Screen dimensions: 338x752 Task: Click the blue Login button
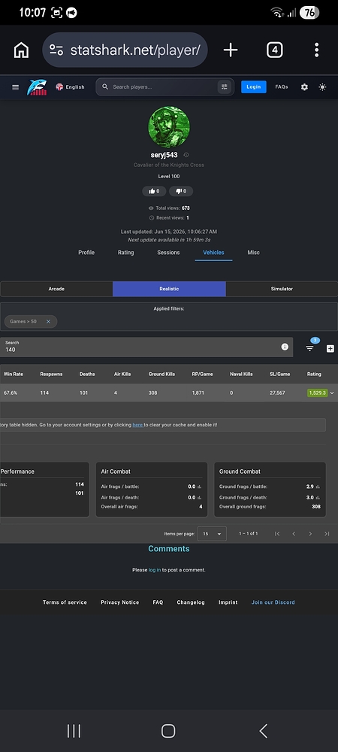pyautogui.click(x=254, y=86)
